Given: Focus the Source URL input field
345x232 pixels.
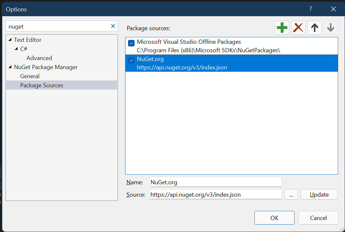Looking at the screenshot, I should point(216,195).
